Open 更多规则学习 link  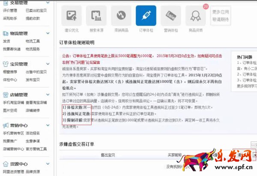(247, 86)
